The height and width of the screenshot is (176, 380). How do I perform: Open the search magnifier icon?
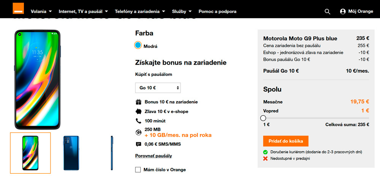click(328, 12)
